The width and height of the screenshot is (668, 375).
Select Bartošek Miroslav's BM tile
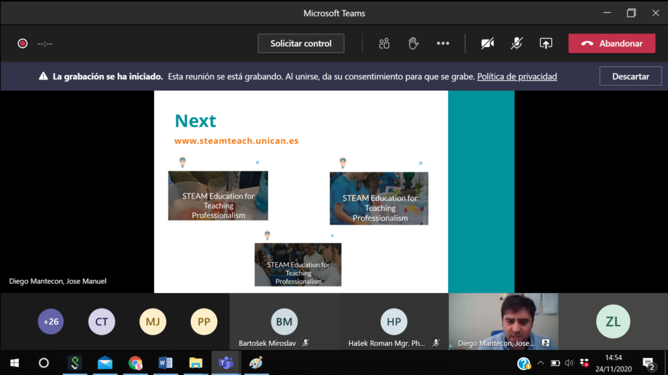[x=284, y=322]
